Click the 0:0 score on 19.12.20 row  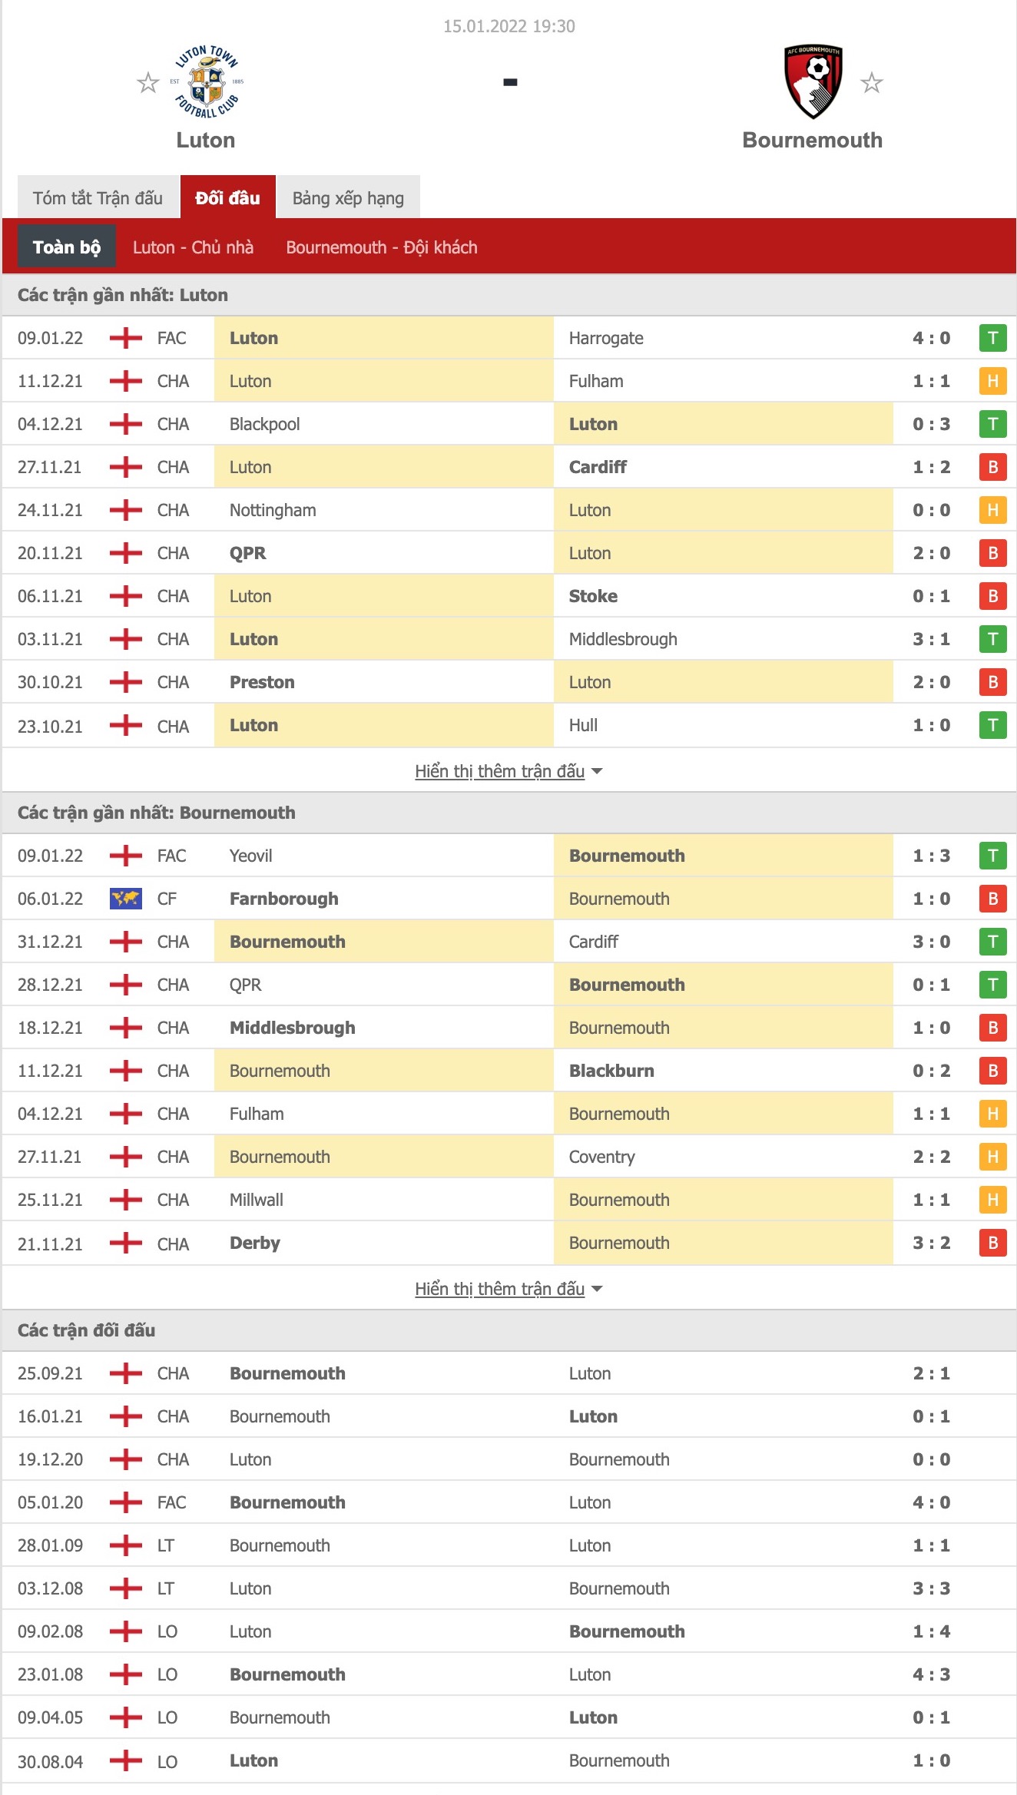[931, 1459]
